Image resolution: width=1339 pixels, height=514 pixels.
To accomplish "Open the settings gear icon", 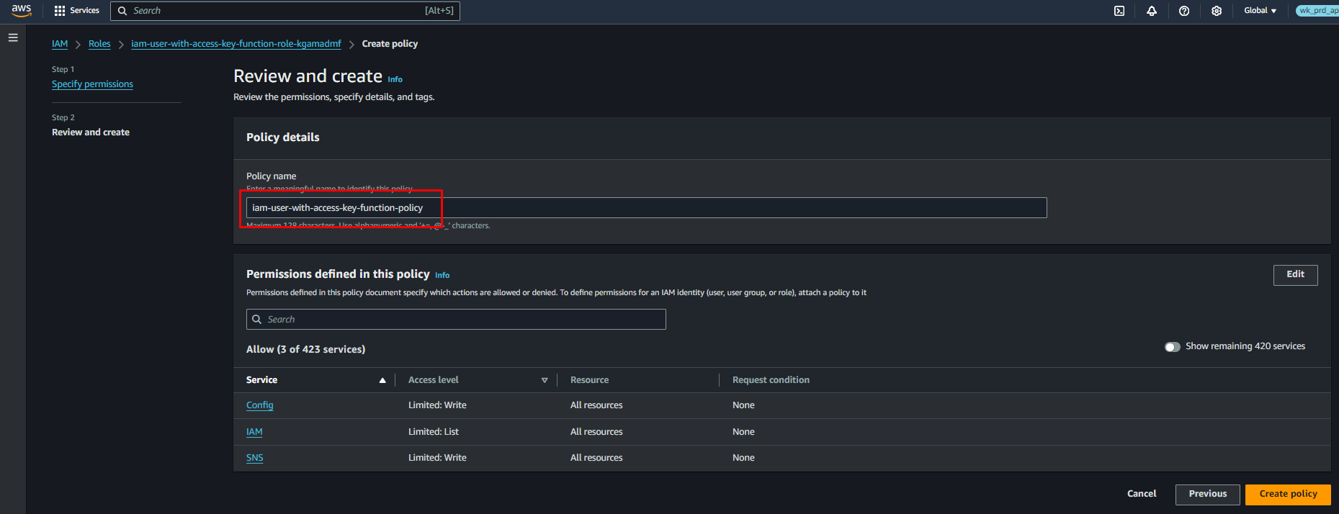I will (1217, 11).
